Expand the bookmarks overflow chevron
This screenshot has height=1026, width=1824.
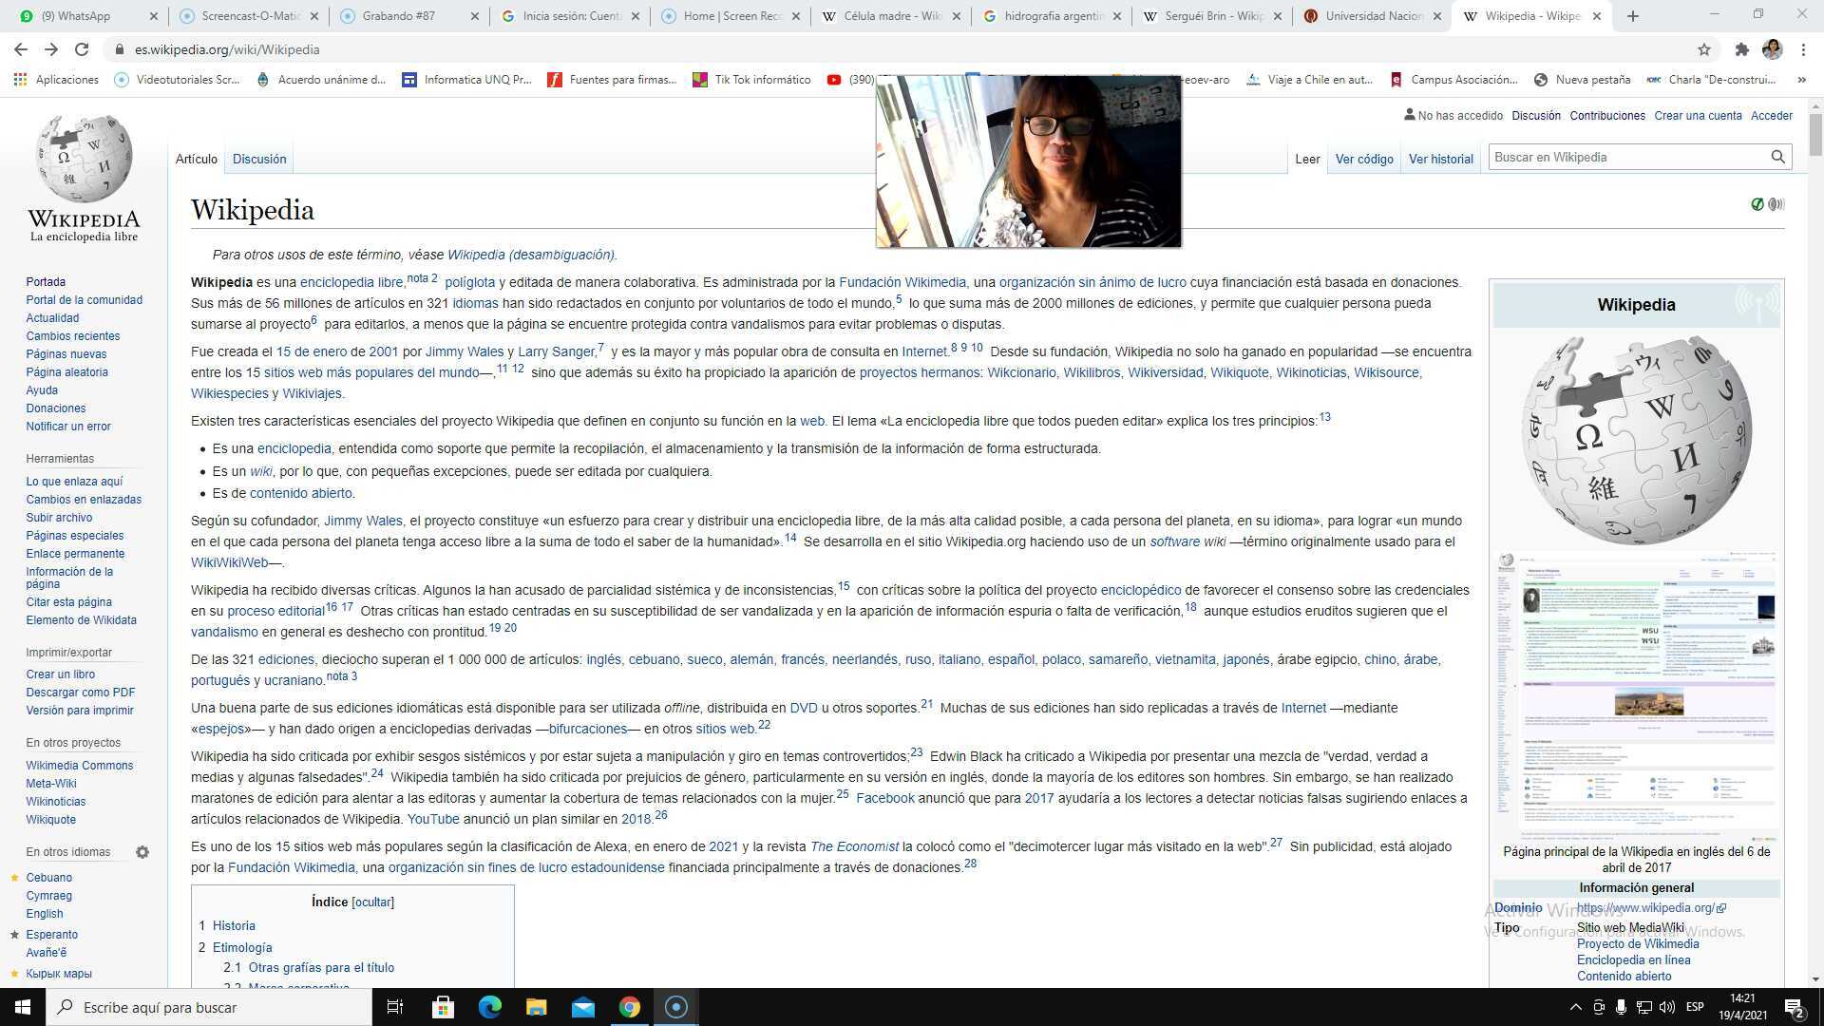tap(1802, 80)
